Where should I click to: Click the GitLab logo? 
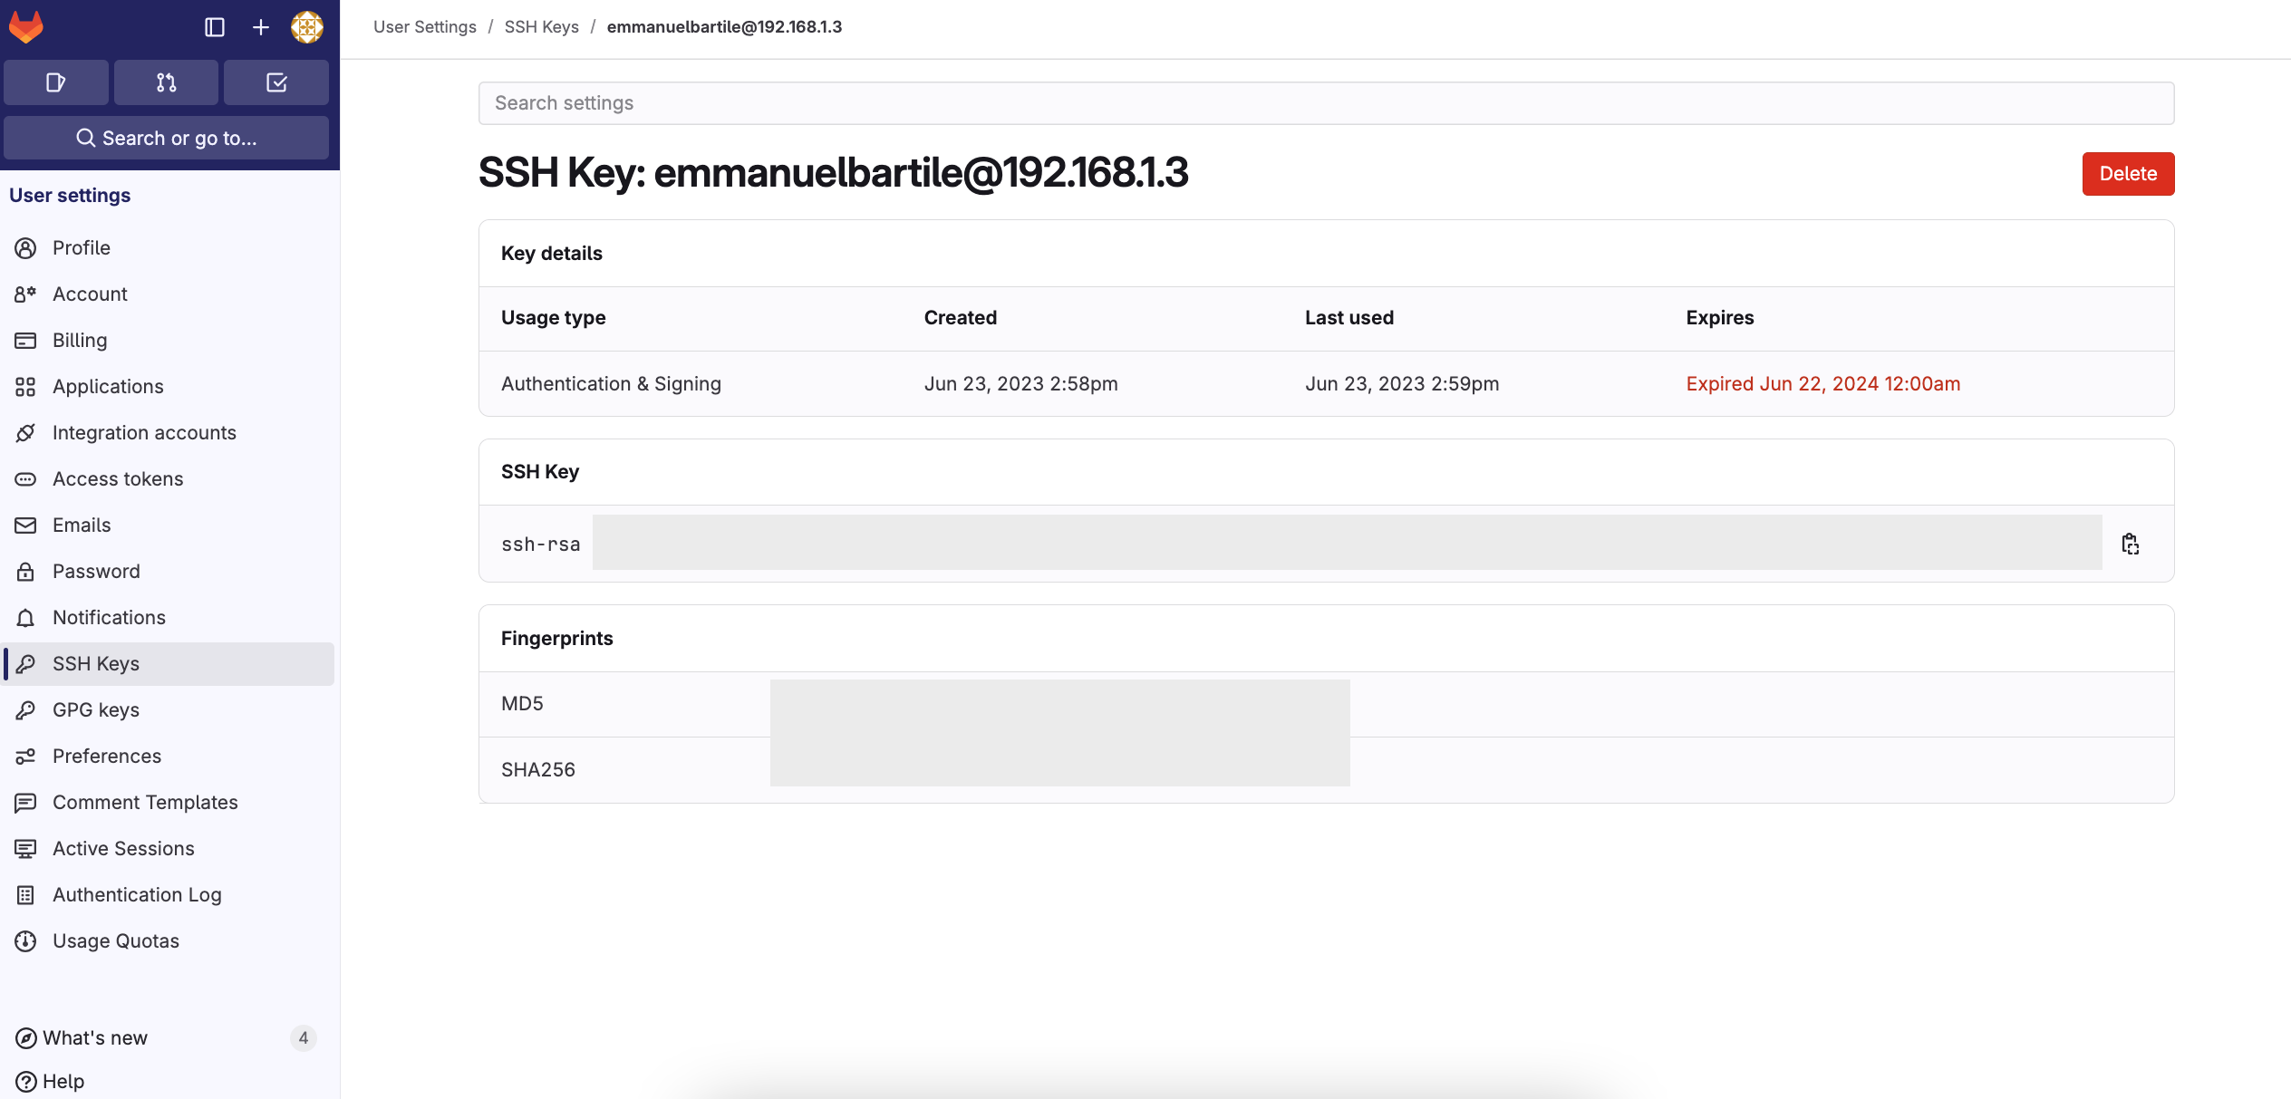pos(26,26)
